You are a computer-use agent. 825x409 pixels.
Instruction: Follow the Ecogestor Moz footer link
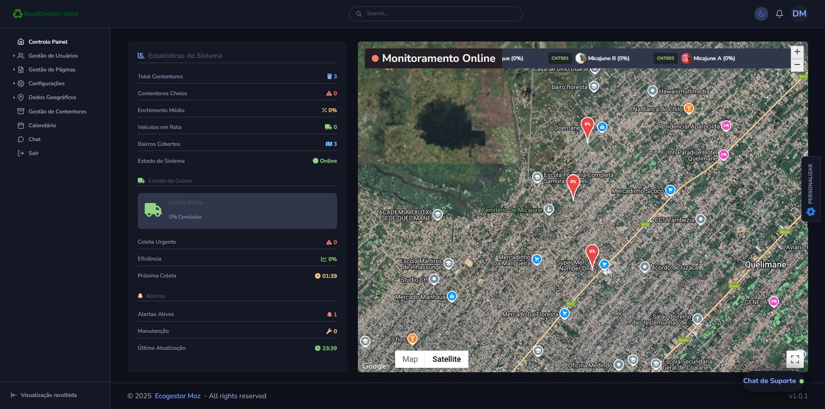pyautogui.click(x=177, y=396)
